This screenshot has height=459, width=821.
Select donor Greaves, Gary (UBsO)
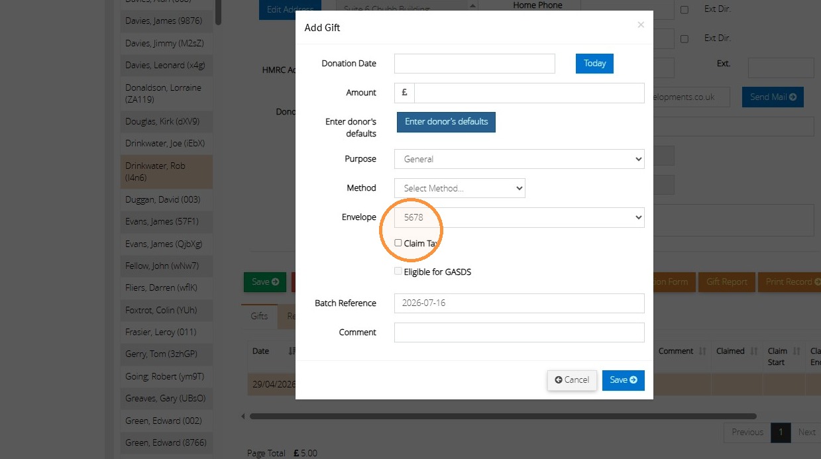(x=166, y=399)
